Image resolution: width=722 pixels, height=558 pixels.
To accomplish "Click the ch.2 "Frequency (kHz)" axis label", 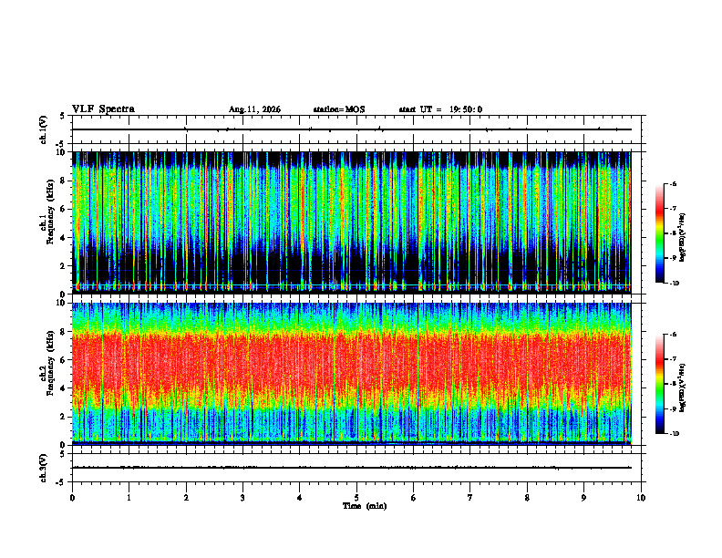I will click(x=50, y=363).
